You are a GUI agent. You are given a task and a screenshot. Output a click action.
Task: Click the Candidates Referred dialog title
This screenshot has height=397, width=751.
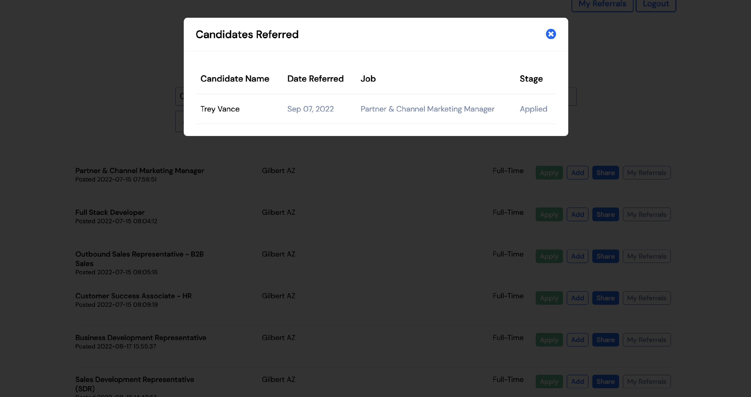click(247, 34)
